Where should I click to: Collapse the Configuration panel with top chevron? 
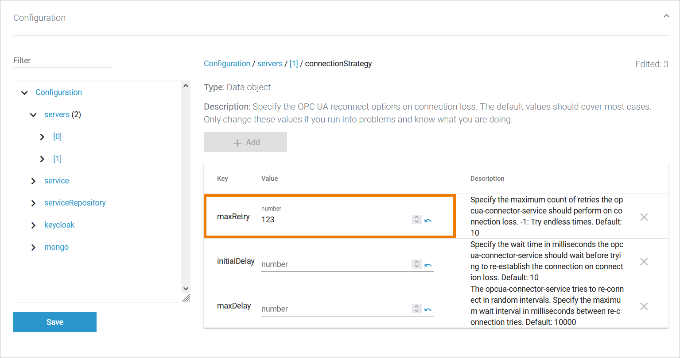[x=666, y=16]
